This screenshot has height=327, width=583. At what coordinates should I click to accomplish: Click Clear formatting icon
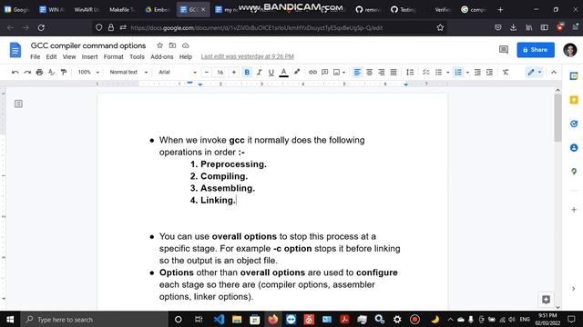(x=506, y=73)
